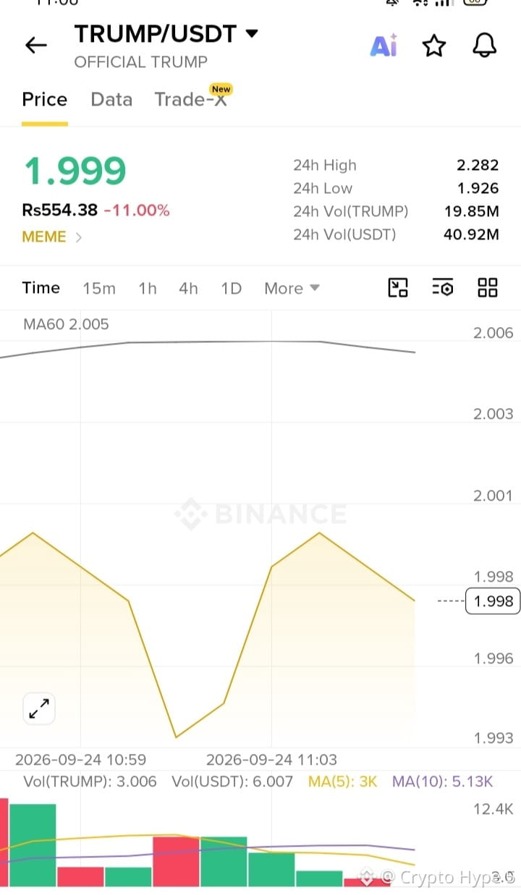Screen dimensions: 521x895
Task: Add TRUMP/USDT to favorites star
Action: [x=433, y=46]
